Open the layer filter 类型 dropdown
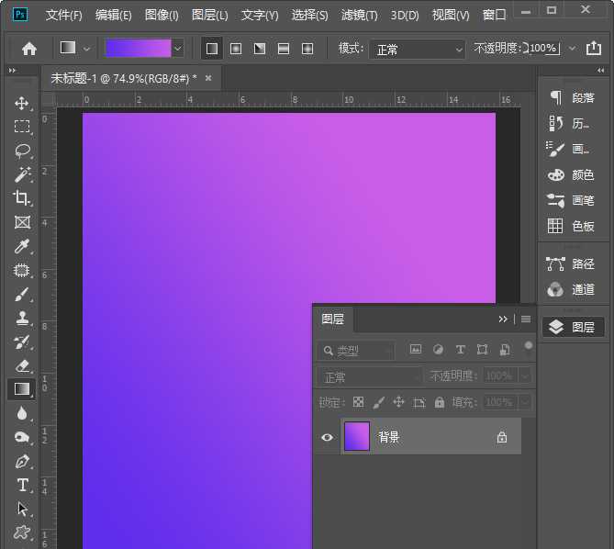 (356, 351)
